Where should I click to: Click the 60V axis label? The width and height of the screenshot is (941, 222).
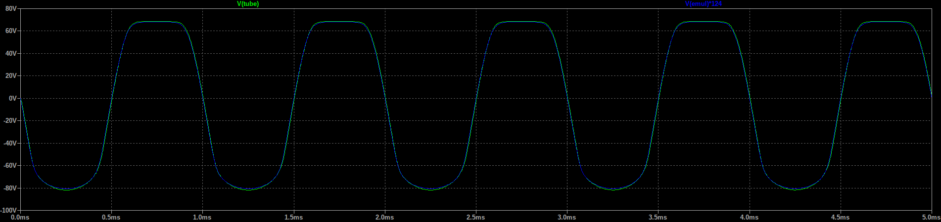click(11, 31)
